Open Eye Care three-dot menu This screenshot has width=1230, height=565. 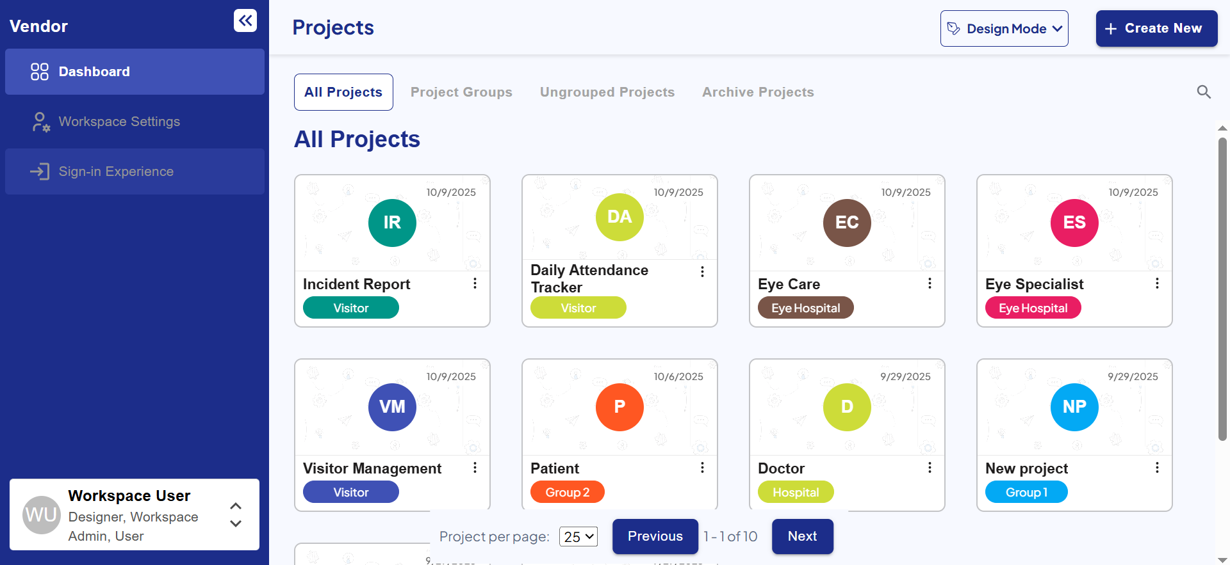click(930, 283)
